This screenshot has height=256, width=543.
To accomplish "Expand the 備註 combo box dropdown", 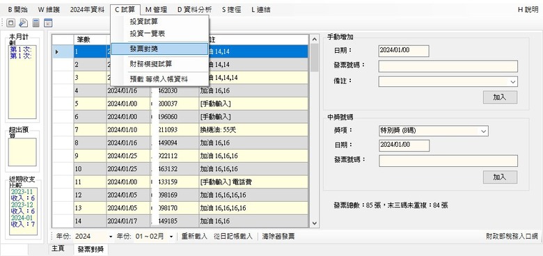I will pyautogui.click(x=512, y=82).
